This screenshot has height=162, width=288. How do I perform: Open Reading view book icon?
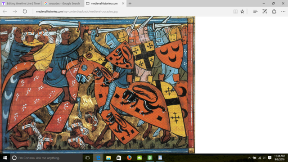[235, 11]
